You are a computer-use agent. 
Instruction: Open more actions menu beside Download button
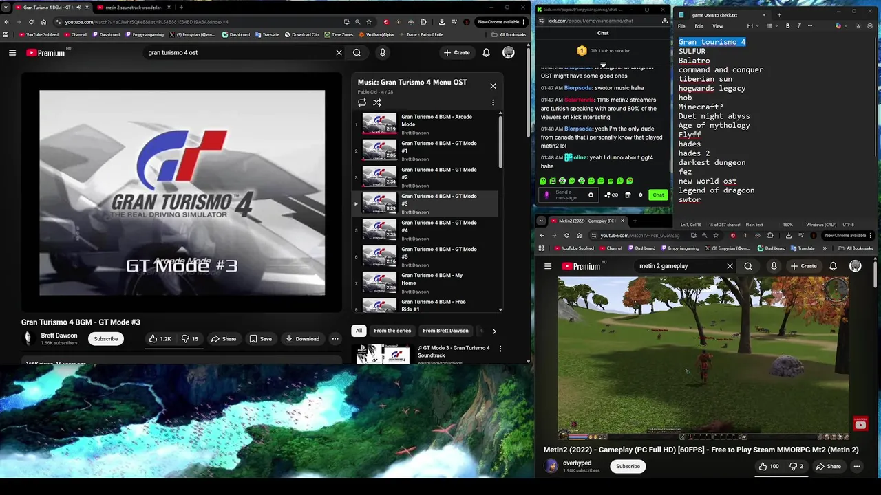click(335, 339)
